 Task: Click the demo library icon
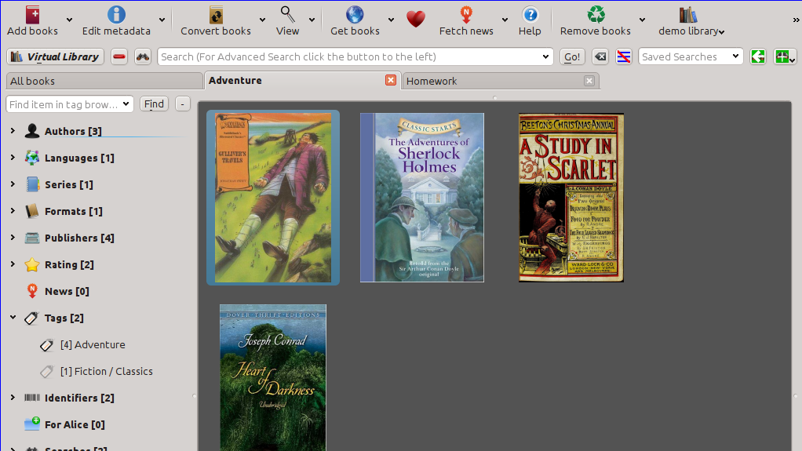tap(688, 15)
